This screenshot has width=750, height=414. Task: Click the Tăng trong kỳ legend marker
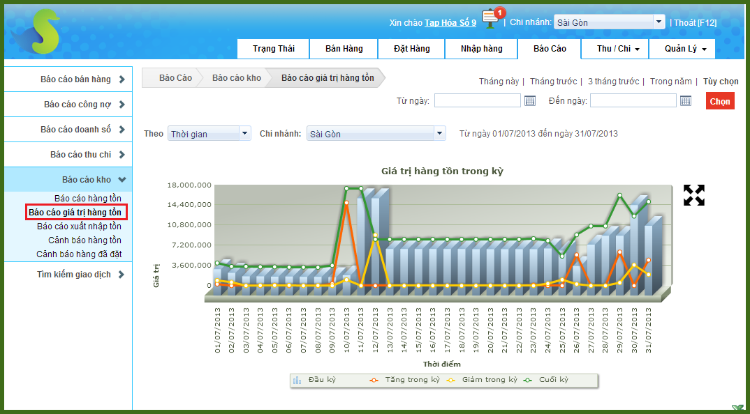coord(374,380)
